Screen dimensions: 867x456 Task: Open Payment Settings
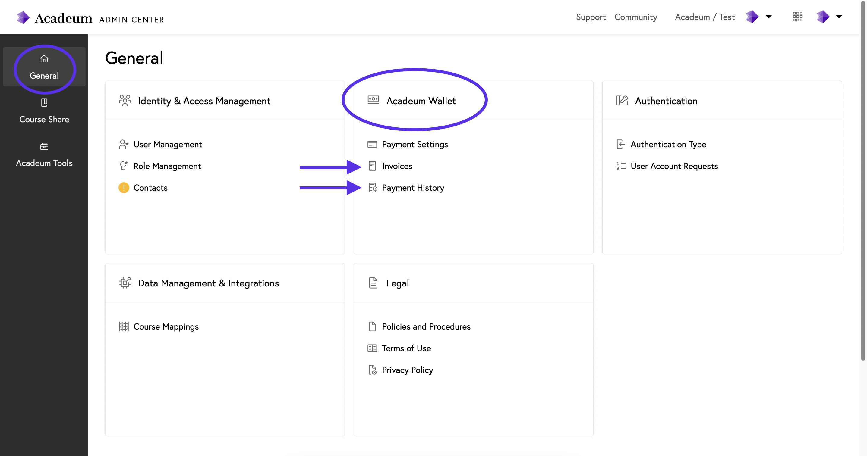tap(415, 144)
